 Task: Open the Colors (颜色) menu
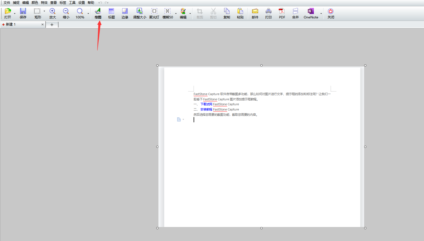[x=35, y=3]
